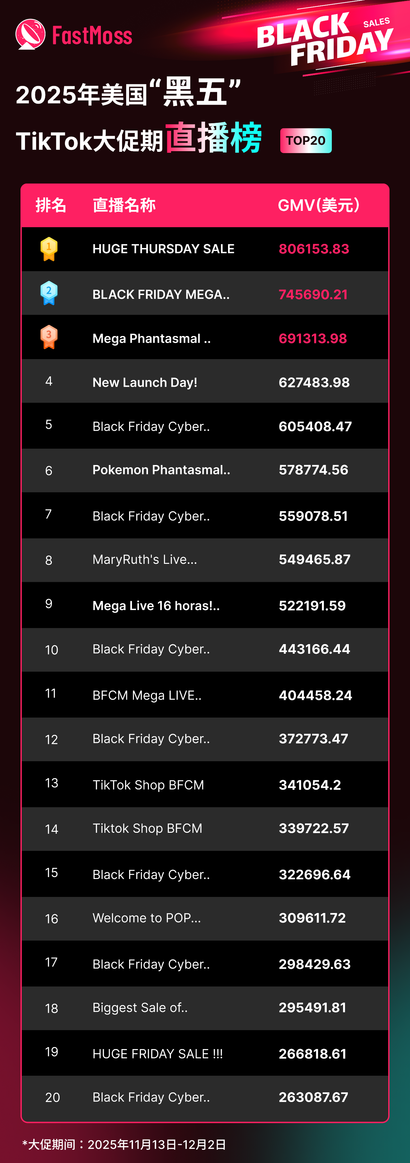Click the blue second-place medal icon

coord(49,293)
